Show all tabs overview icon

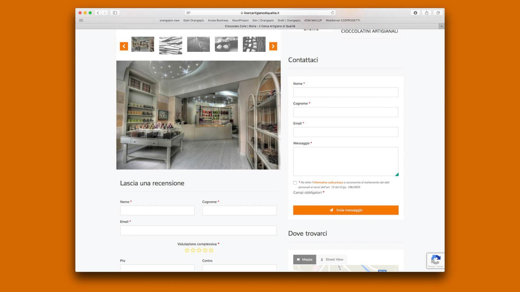click(438, 13)
